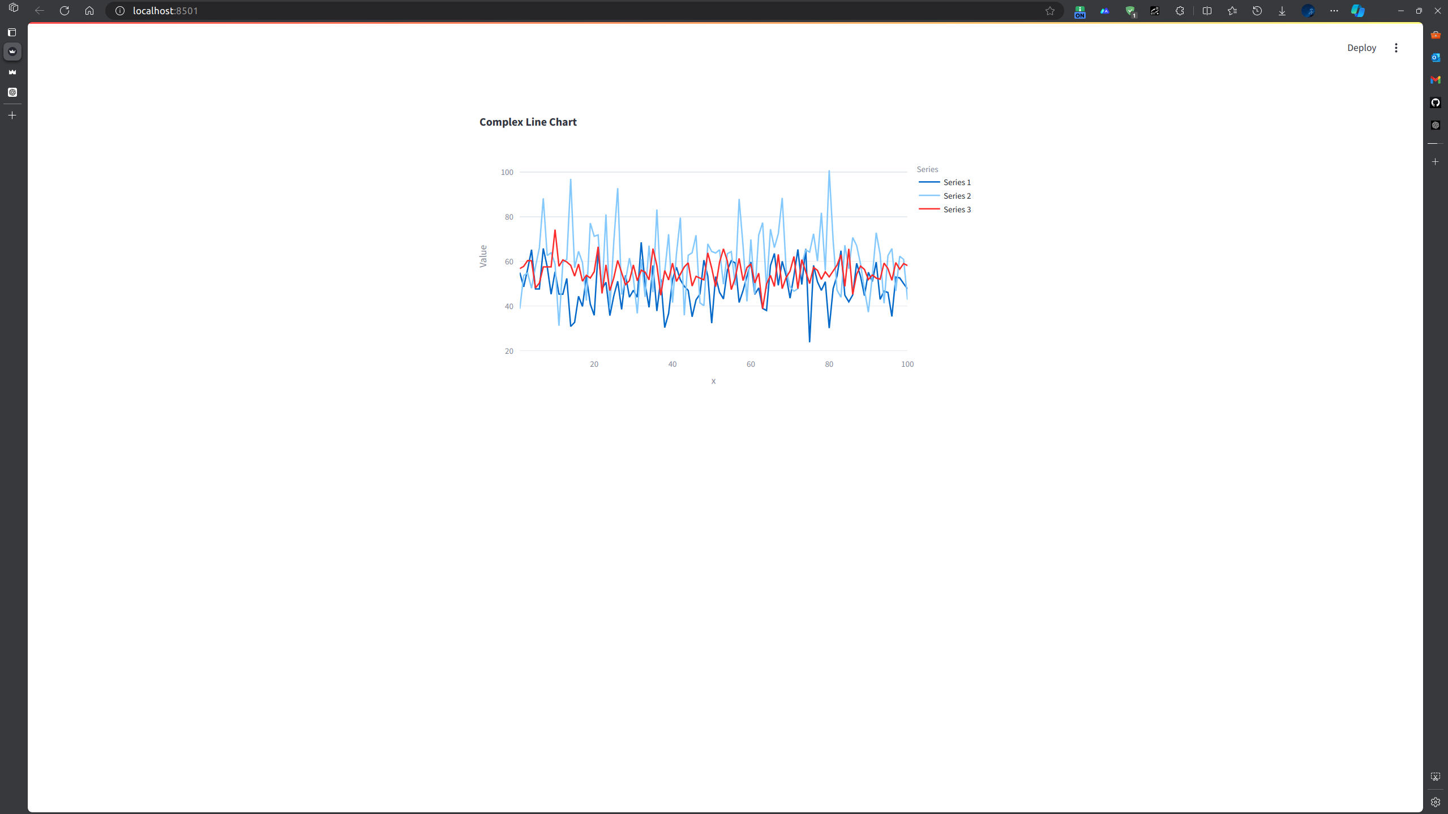
Task: Open browsing History
Action: pyautogui.click(x=1257, y=11)
